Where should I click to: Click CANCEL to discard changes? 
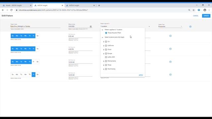coord(196,16)
